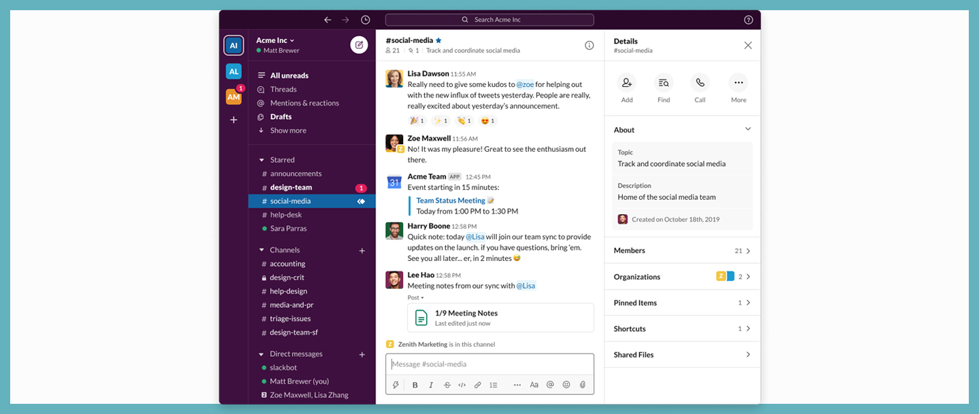Add a channel with Channels plus
Screen dimensions: 979x414
(x=362, y=251)
